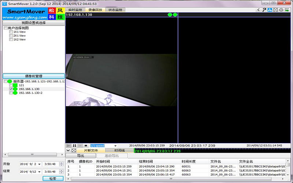Screen dimensions: 293x183
Task: Toggle the server 192.168.1.121 checkbox
Action: [x=5, y=81]
